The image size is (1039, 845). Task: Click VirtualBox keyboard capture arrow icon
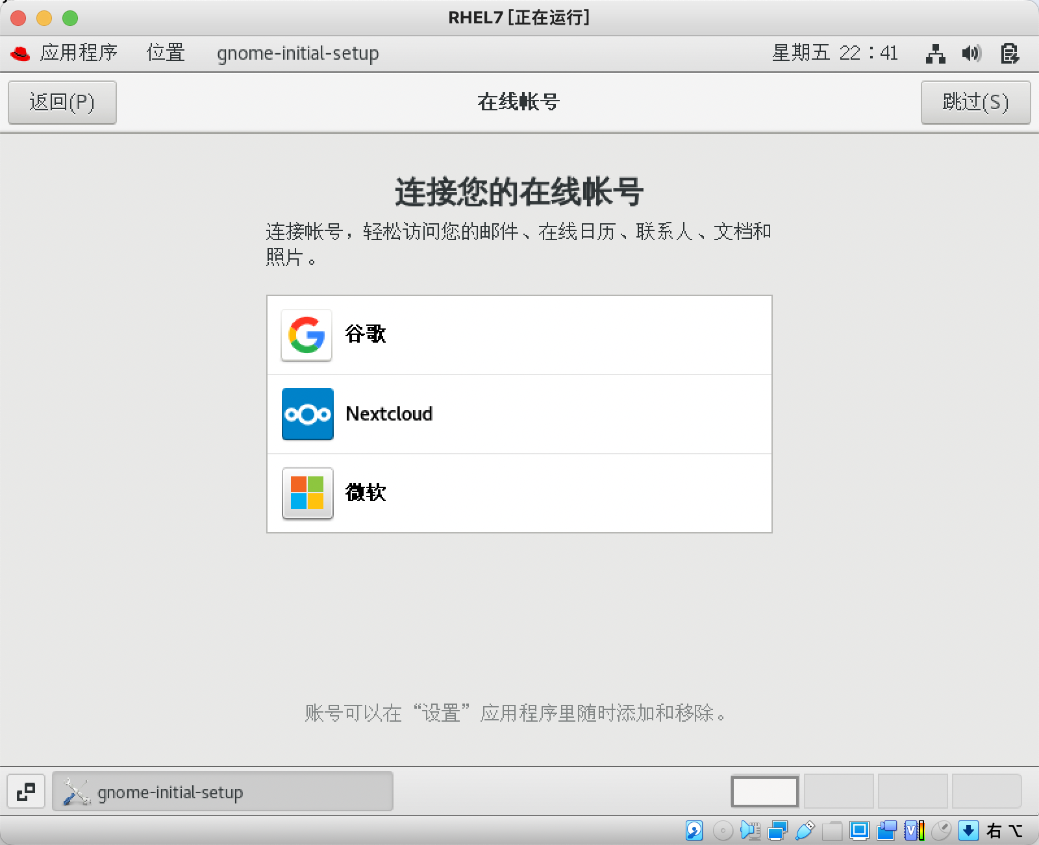point(968,830)
